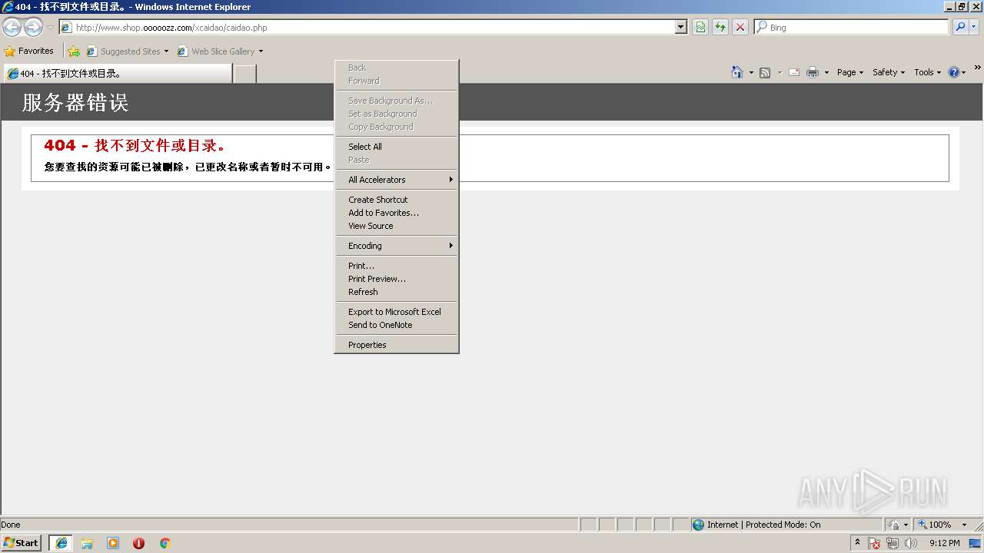Open Encoding submenu in context menu
Image resolution: width=984 pixels, height=553 pixels.
[397, 246]
